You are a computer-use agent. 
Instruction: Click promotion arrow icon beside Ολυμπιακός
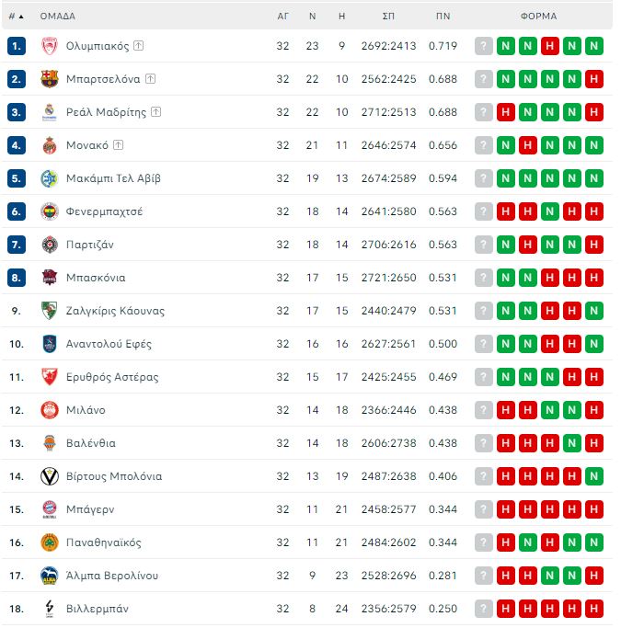click(138, 45)
